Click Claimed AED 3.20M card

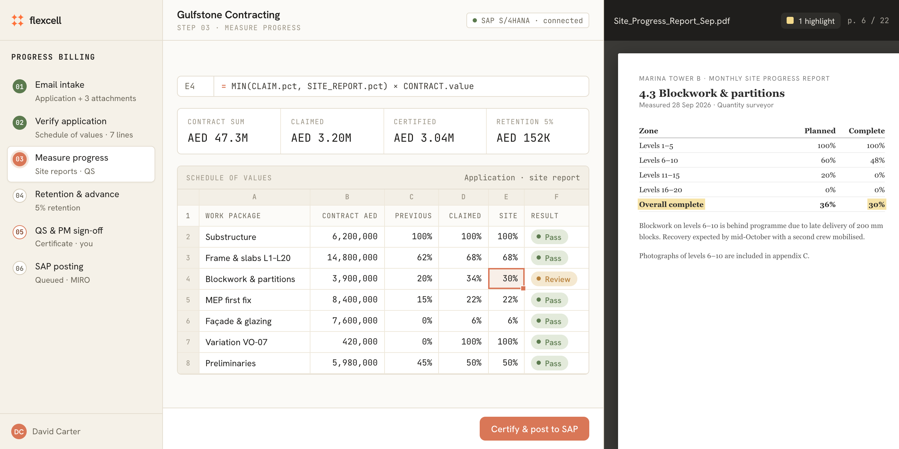pos(332,131)
